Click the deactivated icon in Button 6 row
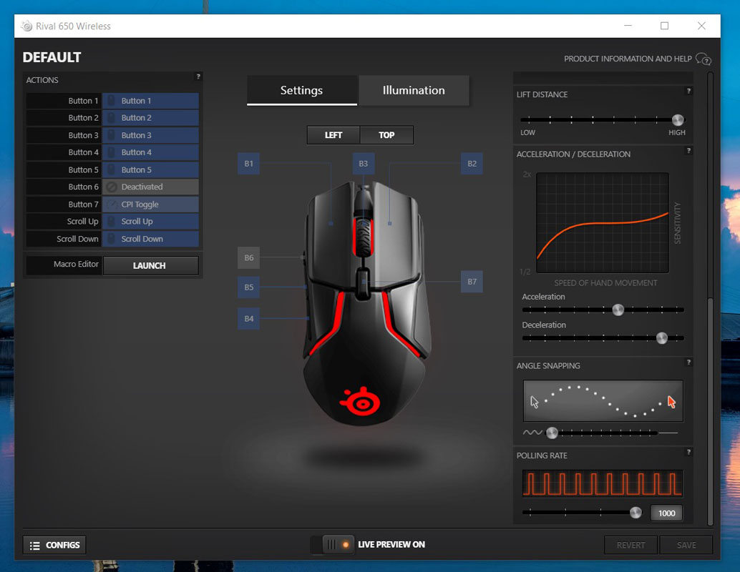Screen dimensions: 740x572 point(112,187)
